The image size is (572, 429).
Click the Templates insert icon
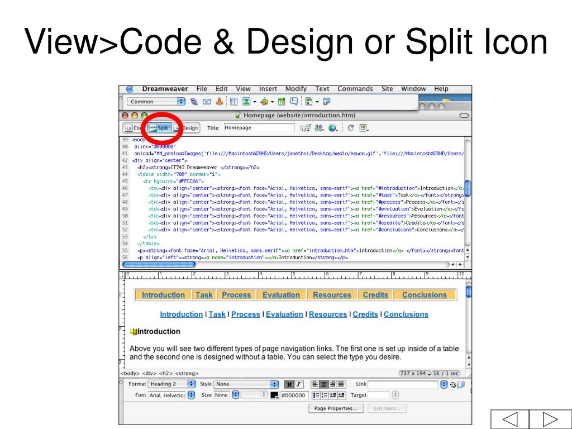pos(308,102)
